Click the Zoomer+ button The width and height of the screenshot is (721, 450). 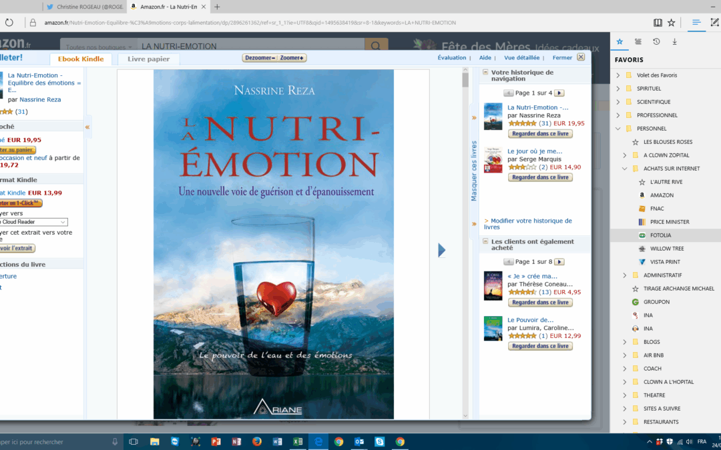click(292, 58)
